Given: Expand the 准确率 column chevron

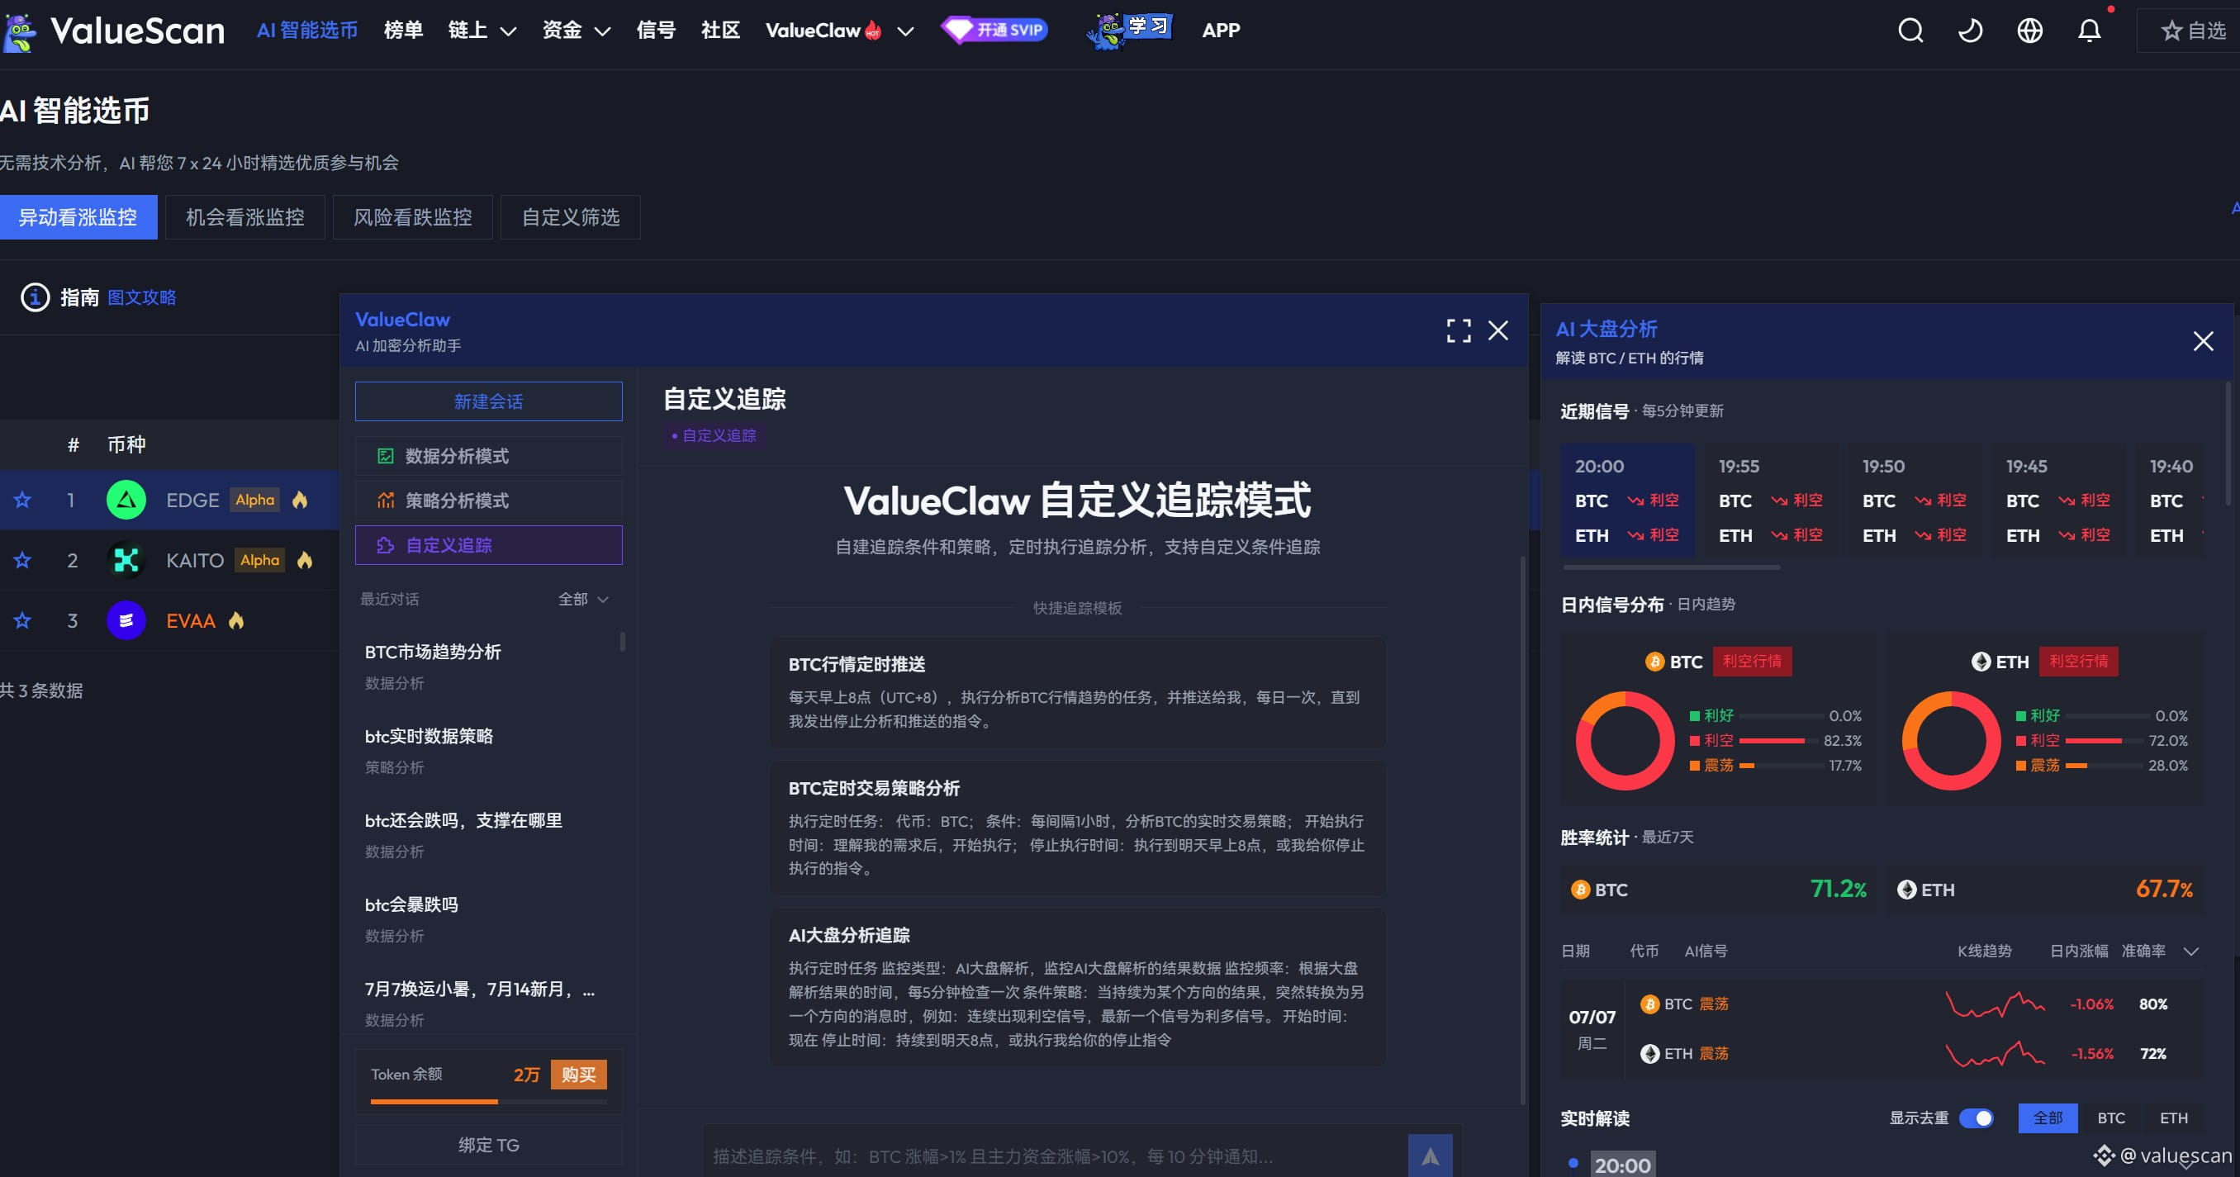Looking at the screenshot, I should tap(2190, 951).
